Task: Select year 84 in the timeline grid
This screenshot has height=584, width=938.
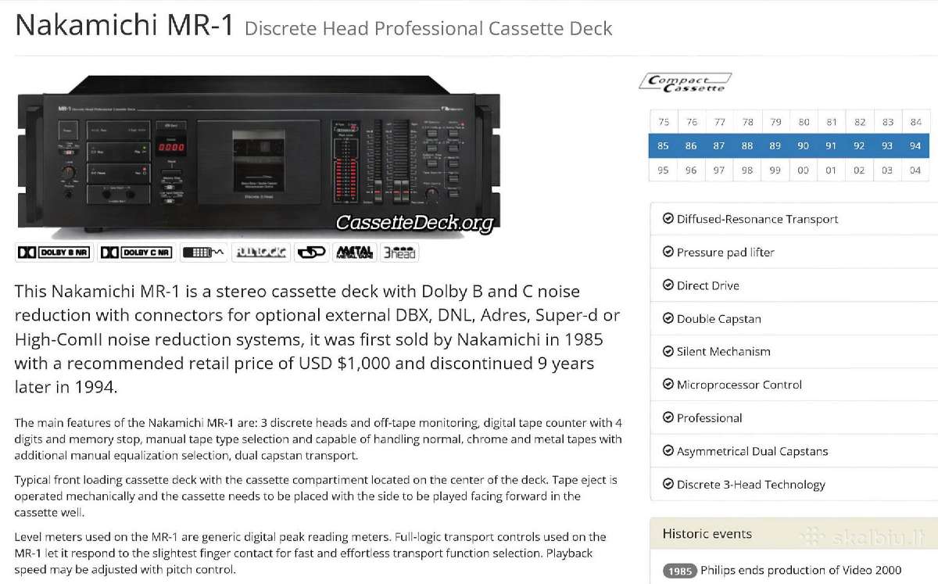Action: point(915,122)
